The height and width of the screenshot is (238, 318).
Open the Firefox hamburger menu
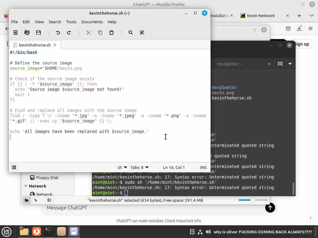click(311, 29)
